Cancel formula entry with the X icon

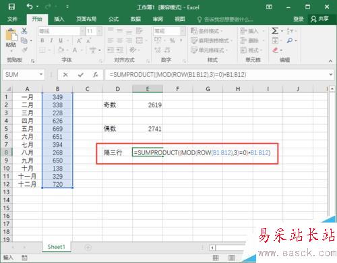(65, 75)
